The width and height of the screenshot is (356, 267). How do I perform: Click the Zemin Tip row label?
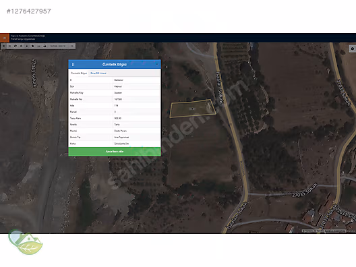[x=75, y=138]
